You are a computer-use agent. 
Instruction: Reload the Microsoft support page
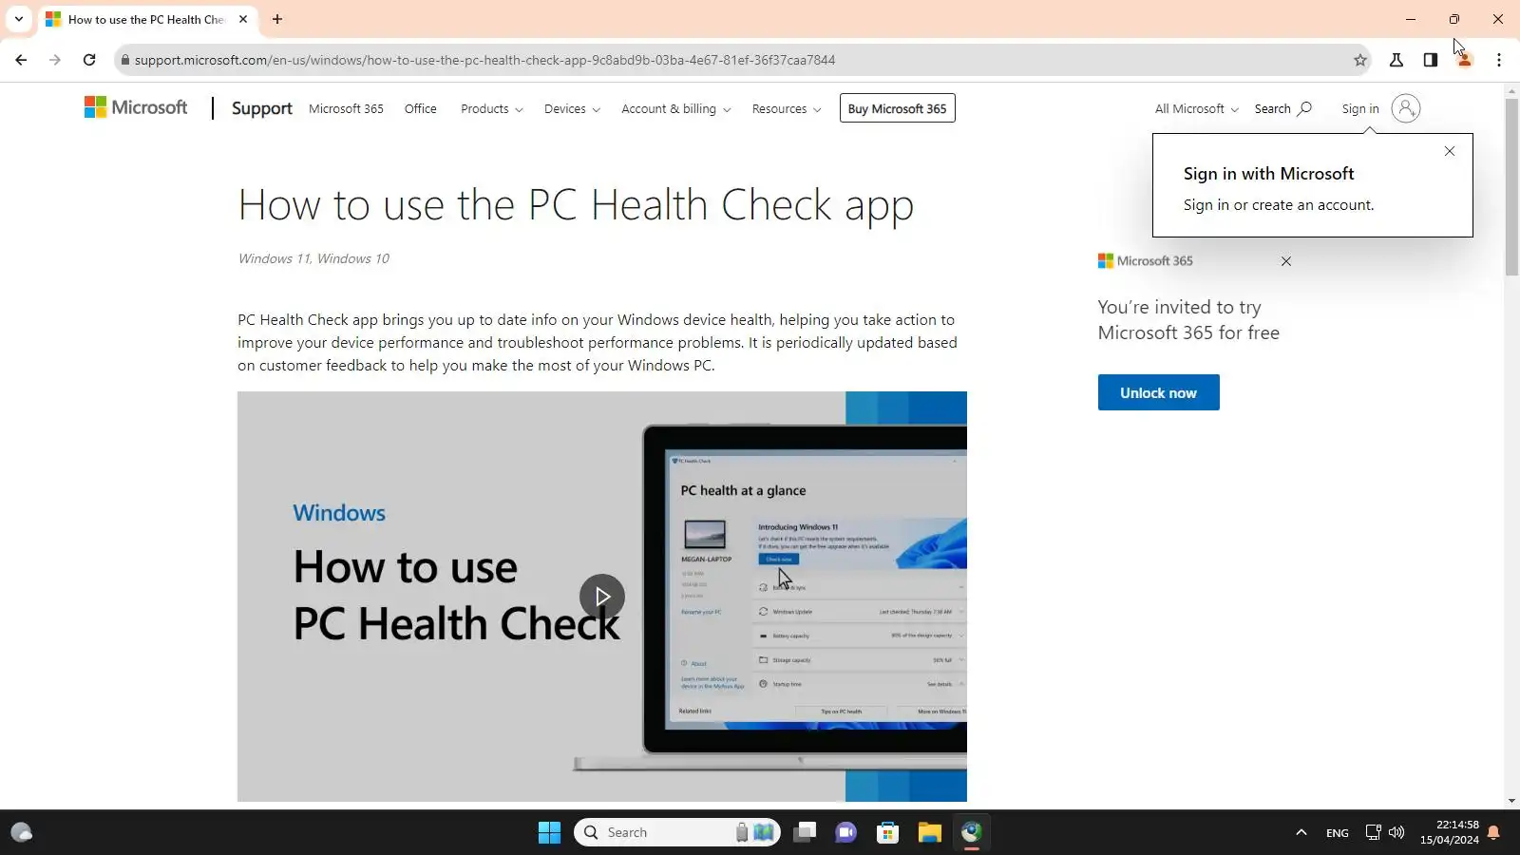pyautogui.click(x=89, y=60)
